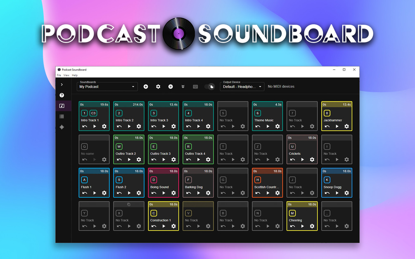
Task: Select the Barking Dog sound pad
Action: pos(198,183)
